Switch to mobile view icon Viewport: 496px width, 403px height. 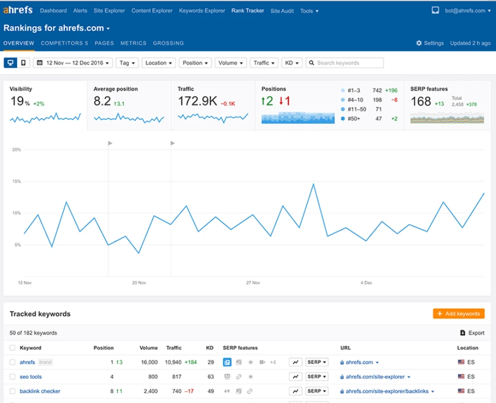(x=24, y=63)
